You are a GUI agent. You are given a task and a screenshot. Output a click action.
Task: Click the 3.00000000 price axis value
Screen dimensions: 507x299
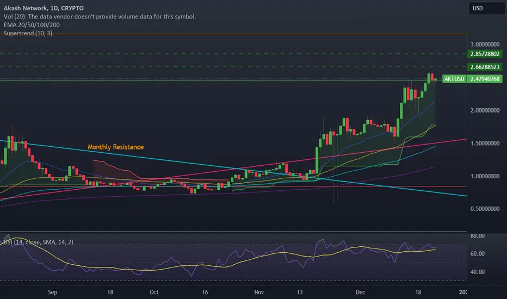(x=485, y=44)
